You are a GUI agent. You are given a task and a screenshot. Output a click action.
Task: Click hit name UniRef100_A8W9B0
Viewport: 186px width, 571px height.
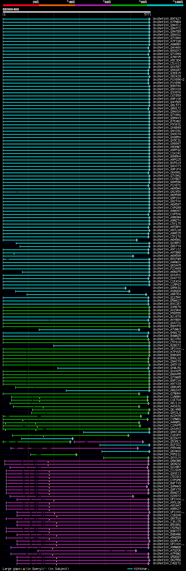tap(167, 44)
